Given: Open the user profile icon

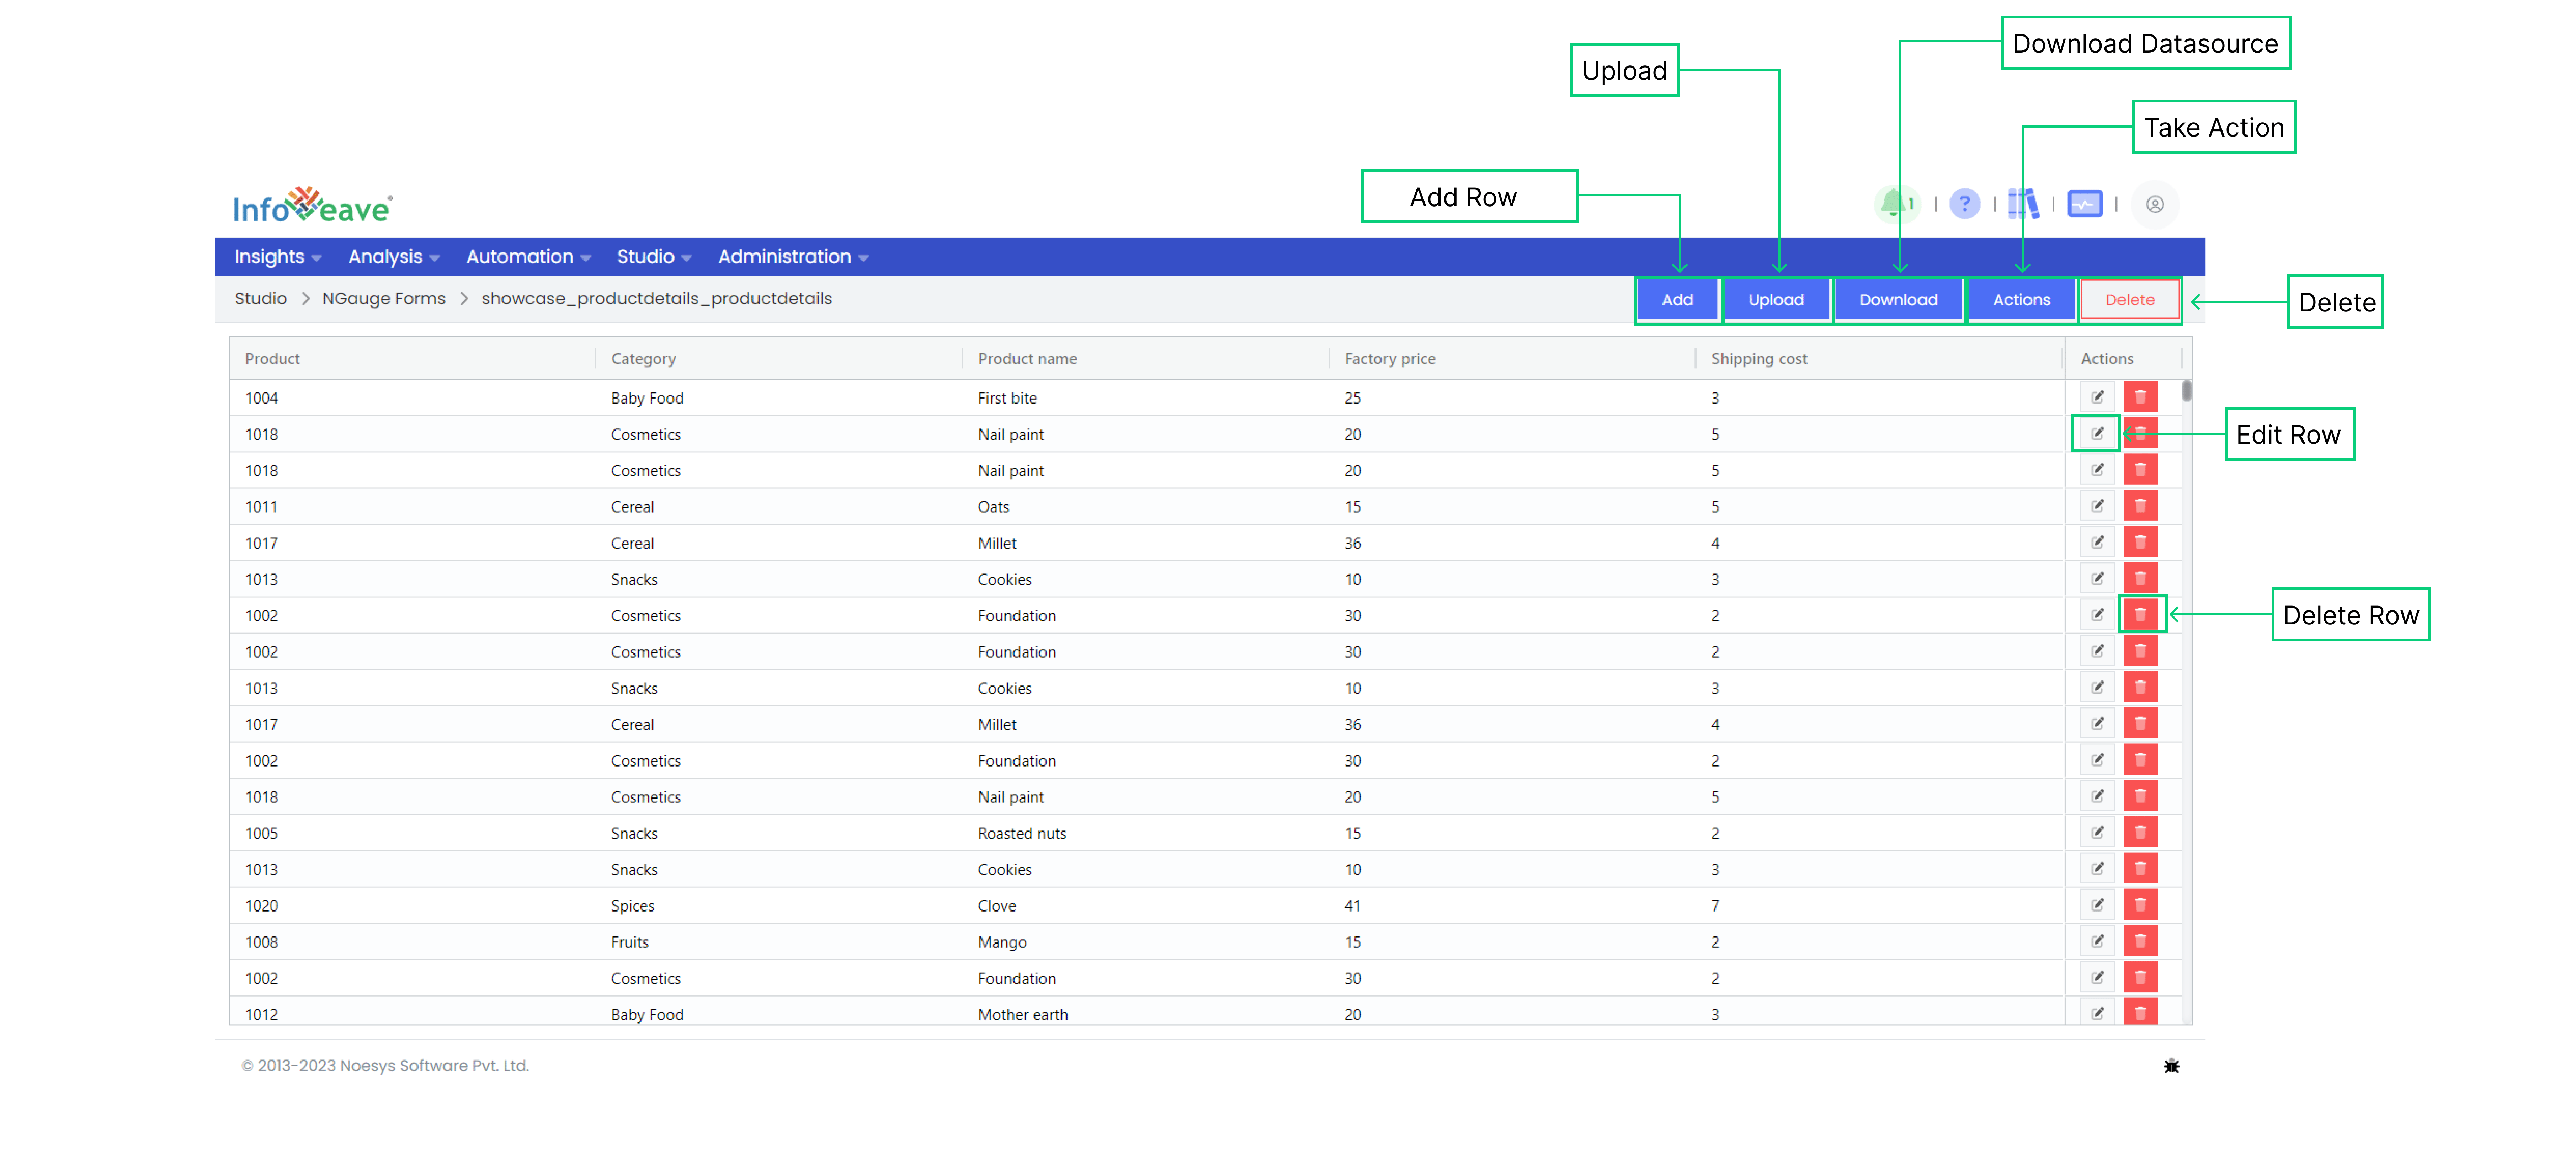Looking at the screenshot, I should (x=2155, y=204).
